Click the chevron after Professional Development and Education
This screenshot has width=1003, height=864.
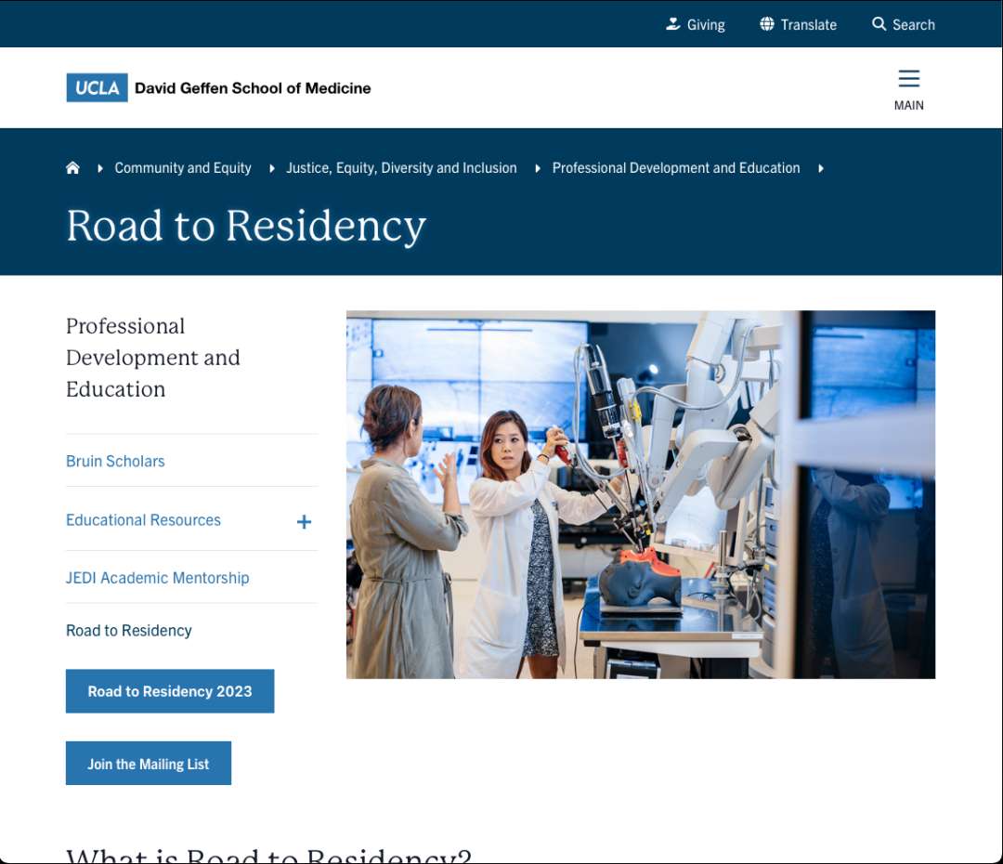coord(821,168)
